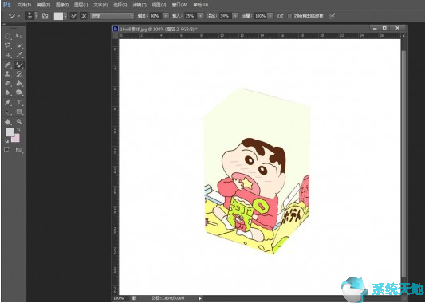Open the blending brush combination dropdown

[x=112, y=16]
